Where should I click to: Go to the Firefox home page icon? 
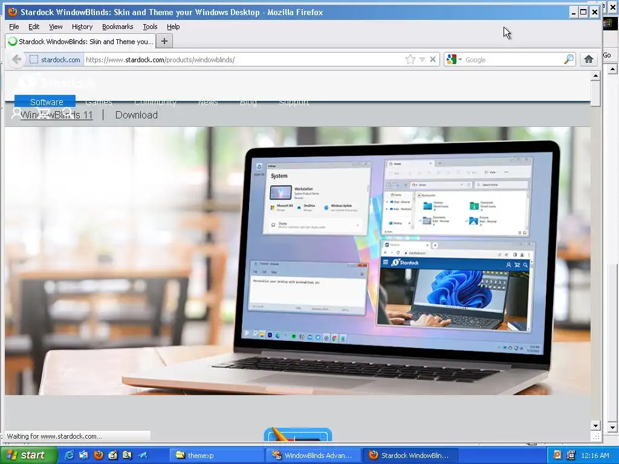pos(589,60)
